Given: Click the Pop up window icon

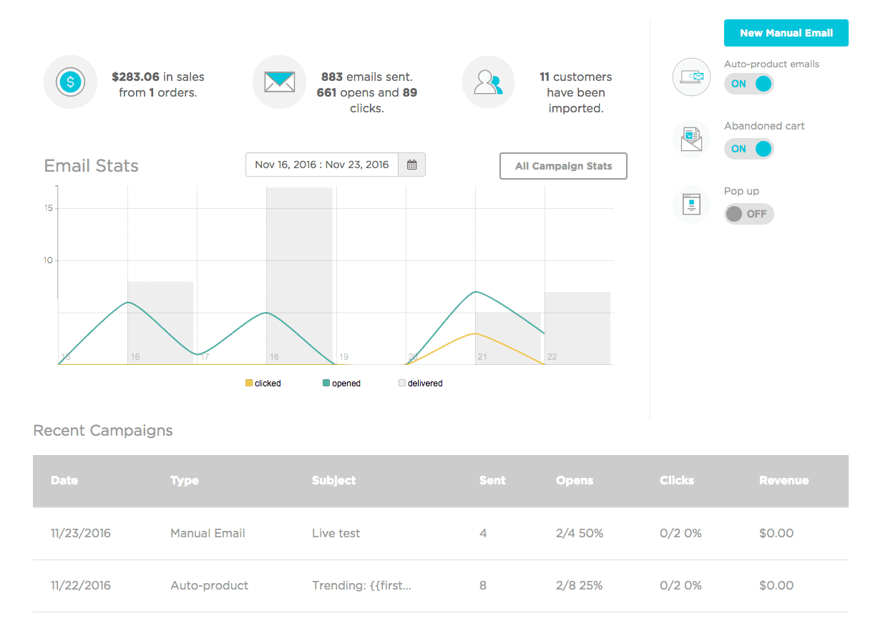Looking at the screenshot, I should pyautogui.click(x=691, y=205).
